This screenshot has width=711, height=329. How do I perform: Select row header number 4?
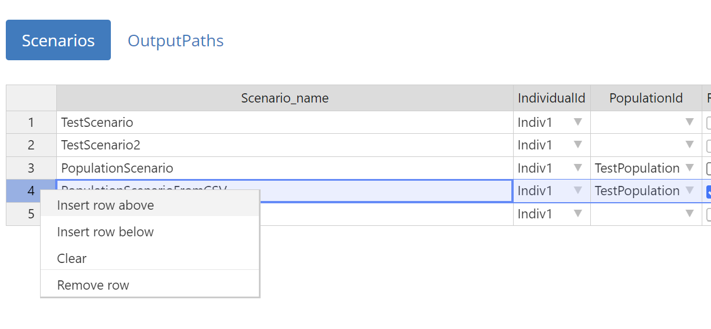tap(31, 191)
